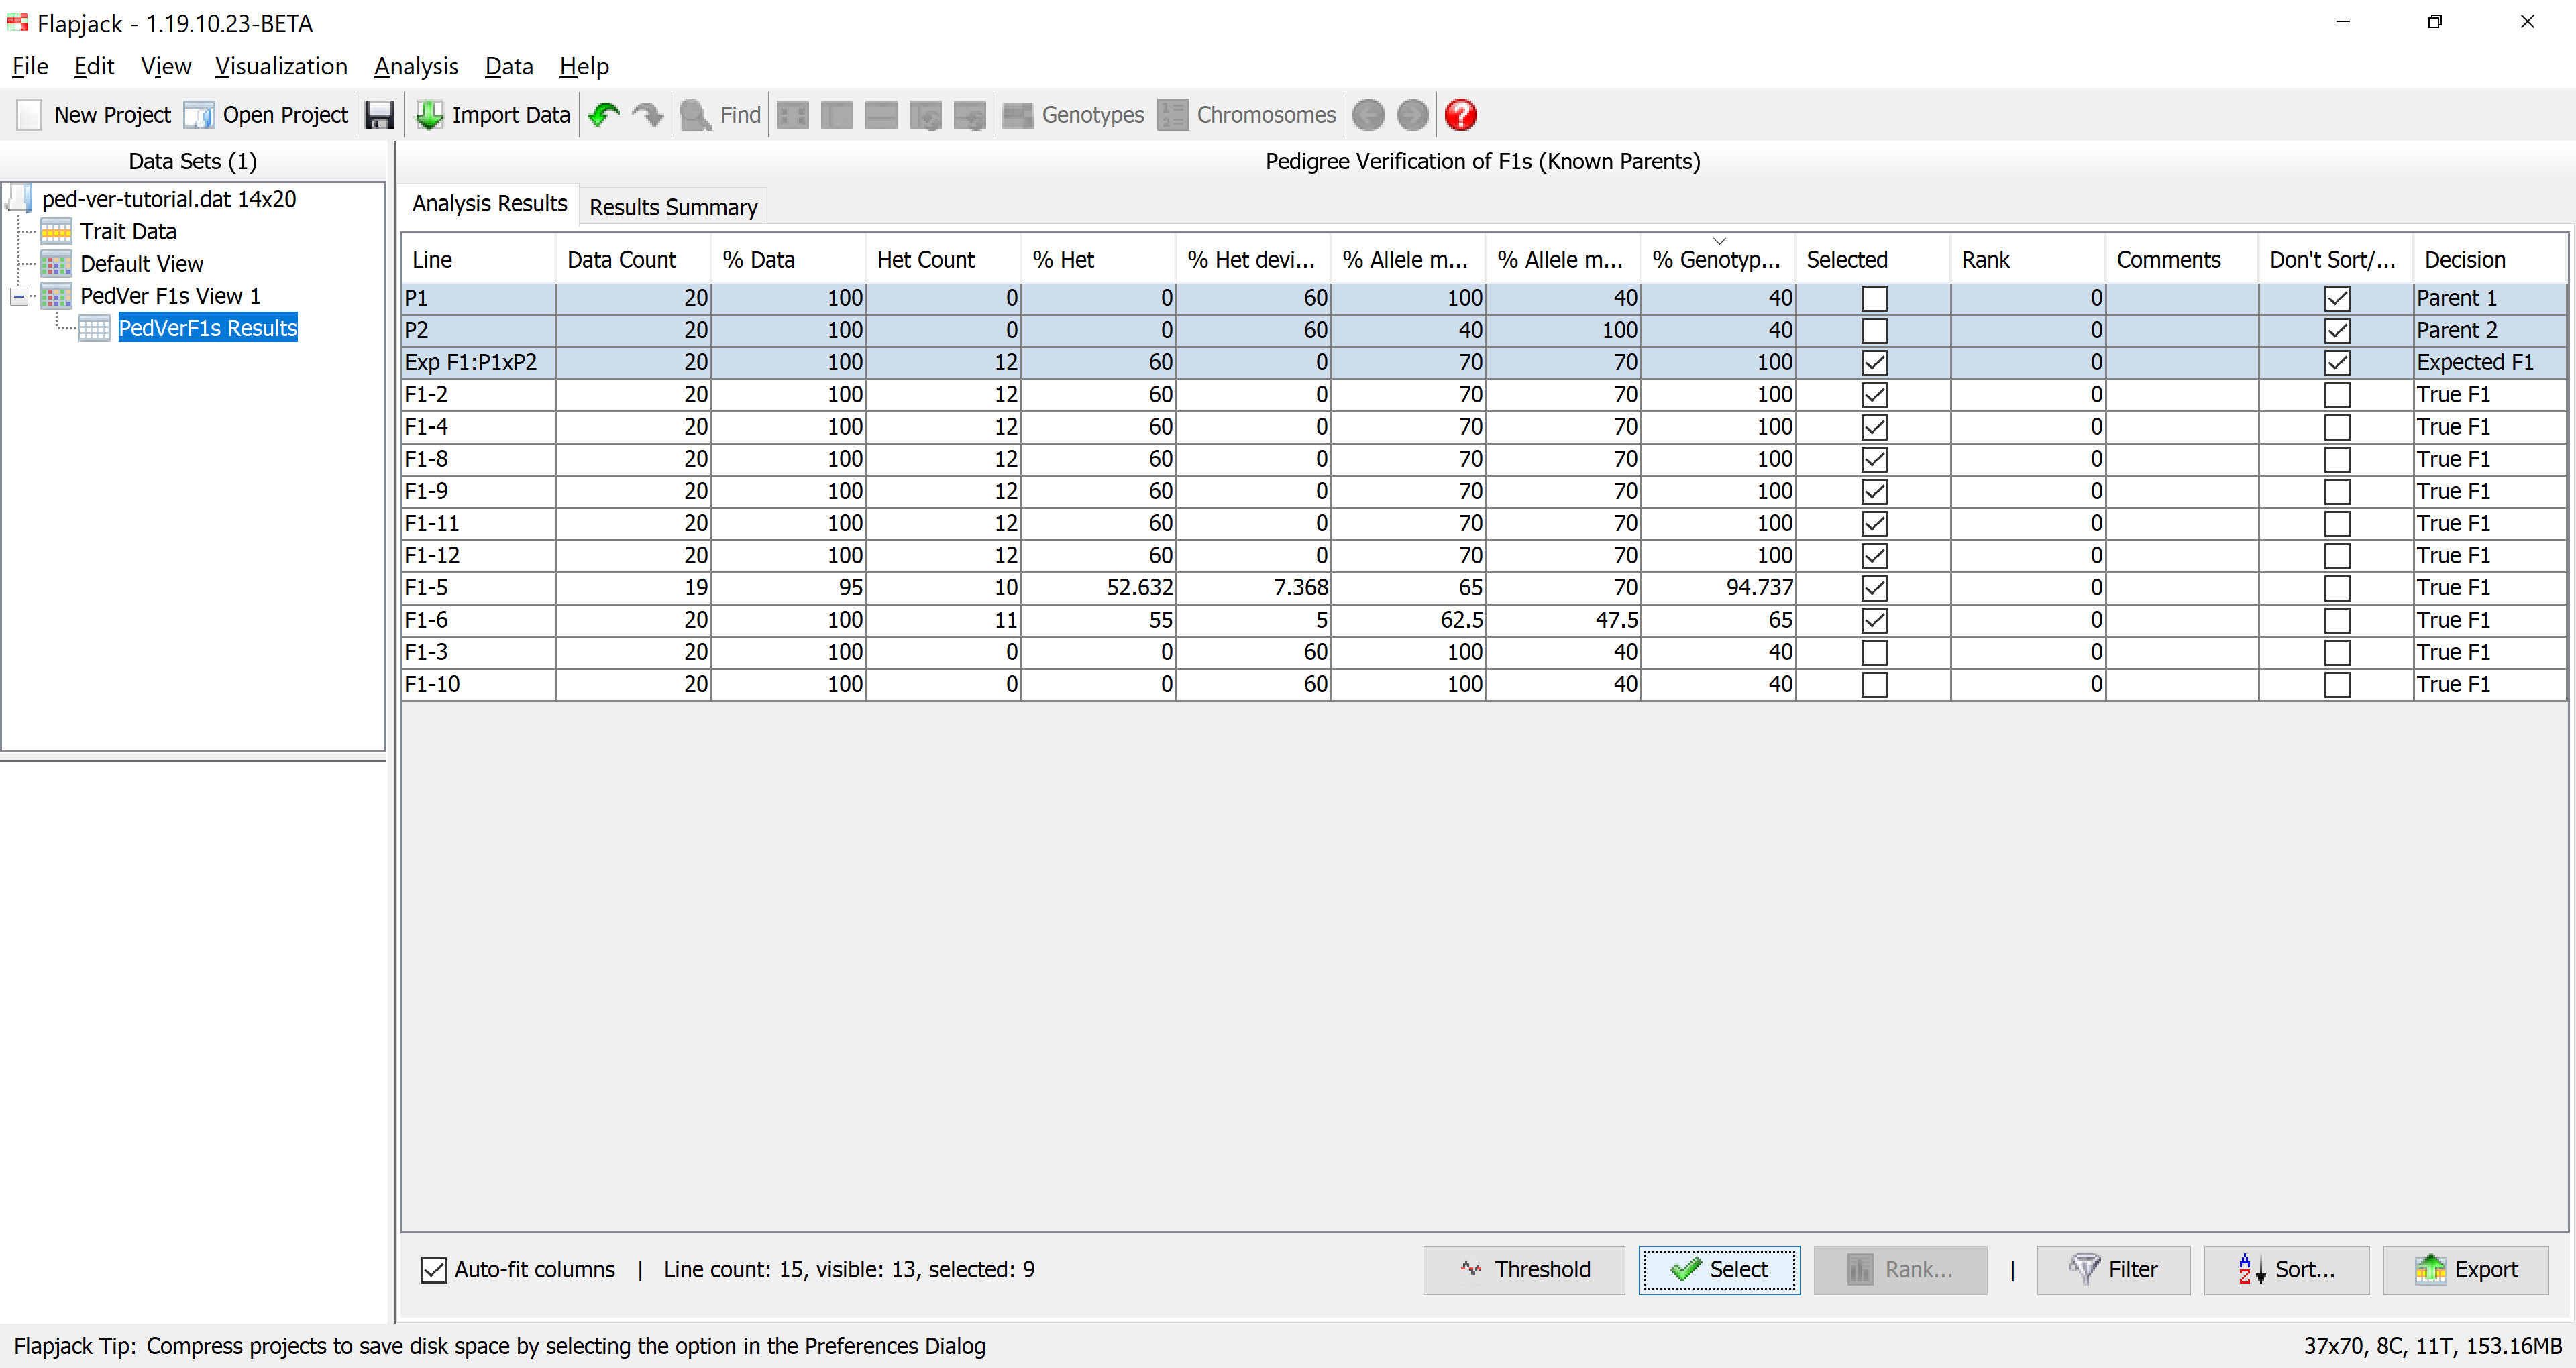2576x1368 pixels.
Task: Open the View menu
Action: coord(166,66)
